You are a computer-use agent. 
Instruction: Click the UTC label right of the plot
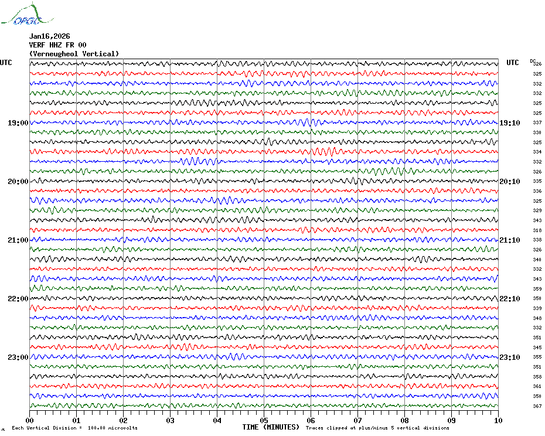point(512,63)
